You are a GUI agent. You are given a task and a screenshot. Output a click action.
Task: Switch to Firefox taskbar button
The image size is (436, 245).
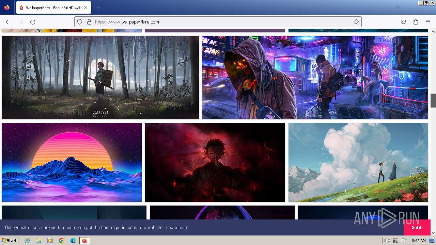coord(84,241)
